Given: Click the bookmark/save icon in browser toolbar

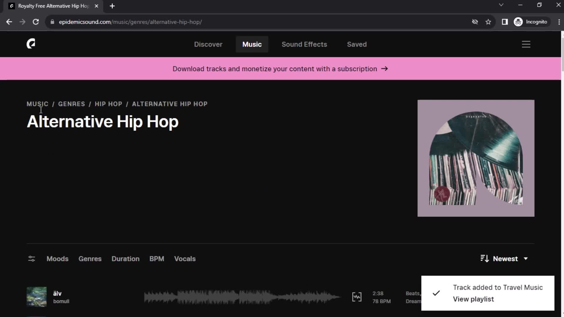Looking at the screenshot, I should 489,22.
